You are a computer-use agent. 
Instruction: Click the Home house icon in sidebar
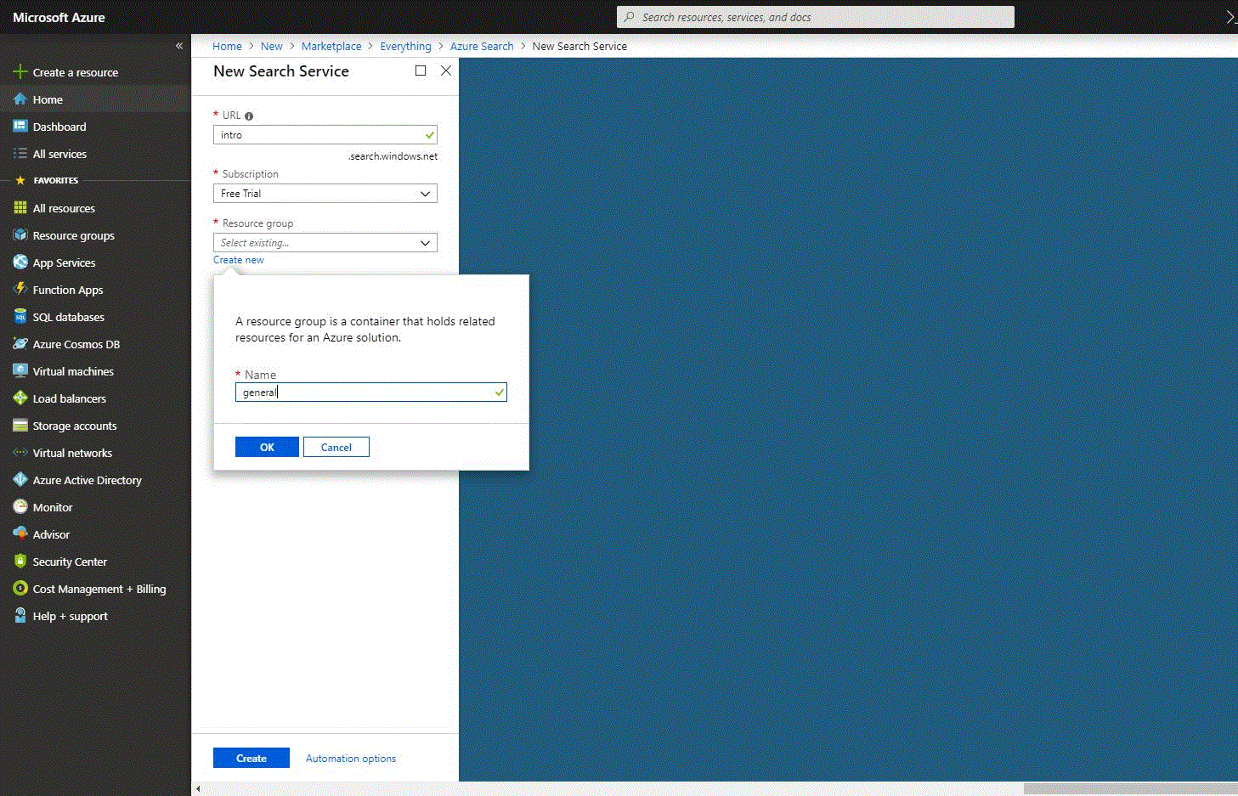tap(20, 99)
